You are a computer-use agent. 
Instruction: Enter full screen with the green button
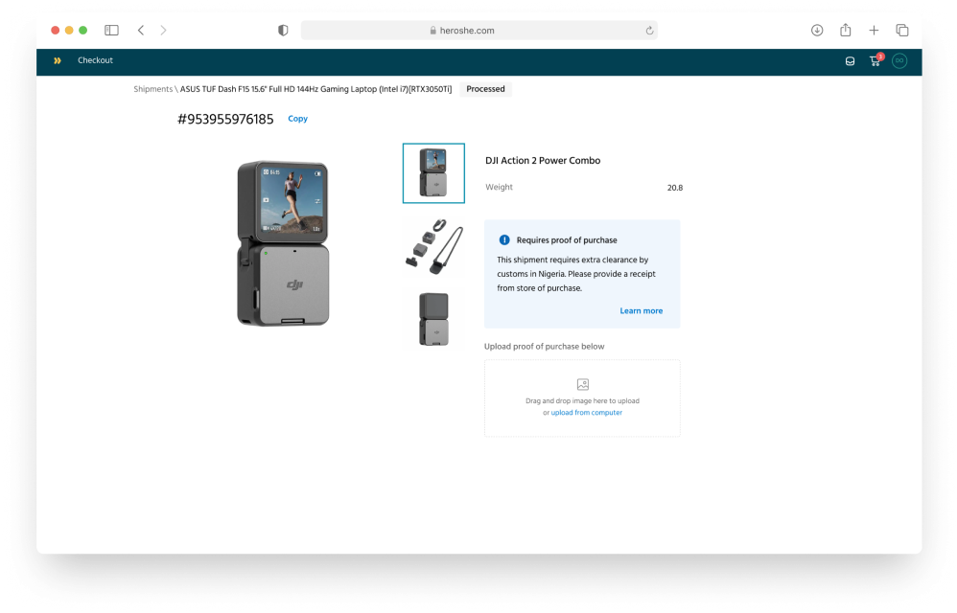[83, 30]
